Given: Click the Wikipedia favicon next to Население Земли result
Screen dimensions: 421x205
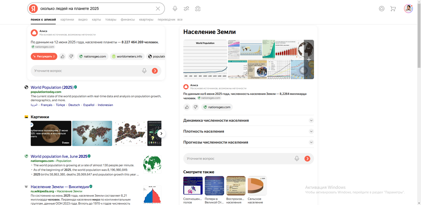Looking at the screenshot, I should coord(26,187).
